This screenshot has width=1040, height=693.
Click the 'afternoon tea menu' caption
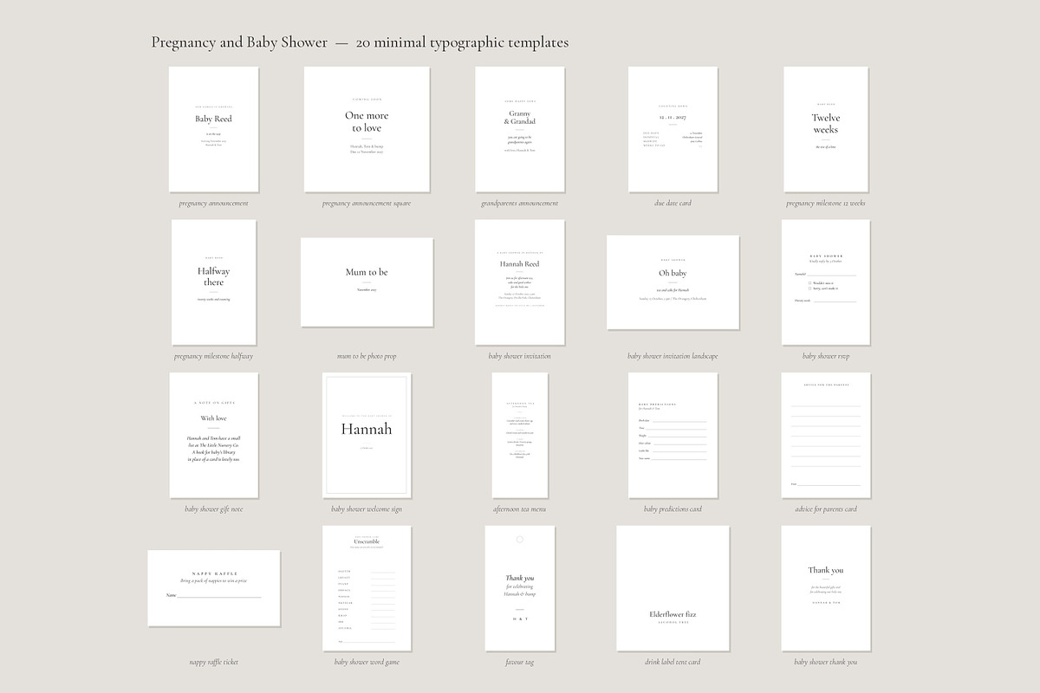click(x=520, y=509)
